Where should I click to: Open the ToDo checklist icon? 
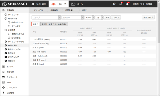tap(3, 82)
